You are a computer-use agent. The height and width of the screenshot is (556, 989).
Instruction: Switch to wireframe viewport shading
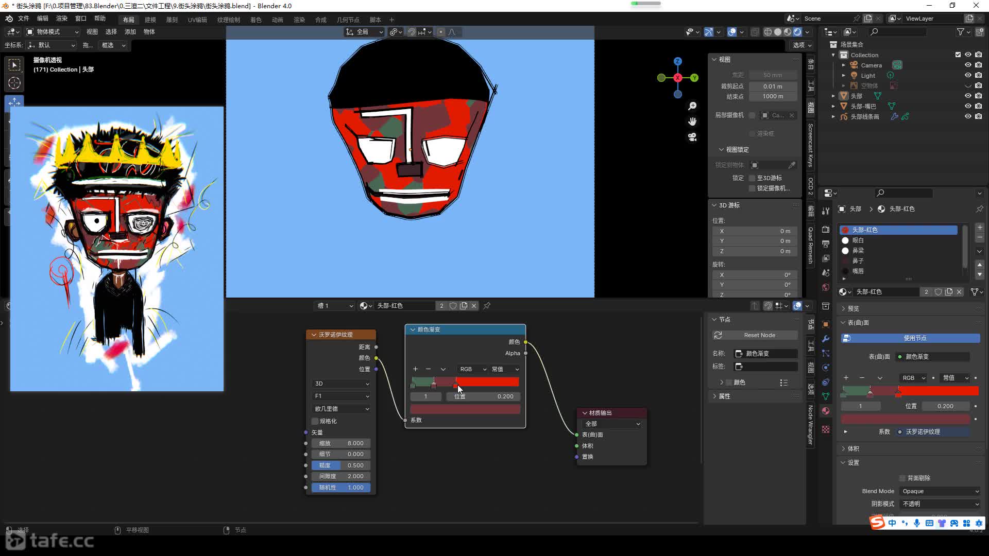768,32
